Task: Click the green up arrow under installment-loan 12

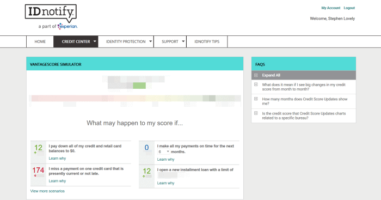Action: click(144, 177)
